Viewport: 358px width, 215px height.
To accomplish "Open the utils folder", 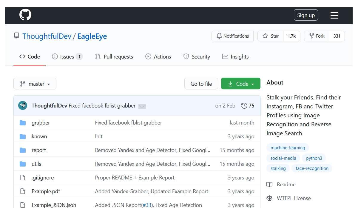I will pos(36,164).
